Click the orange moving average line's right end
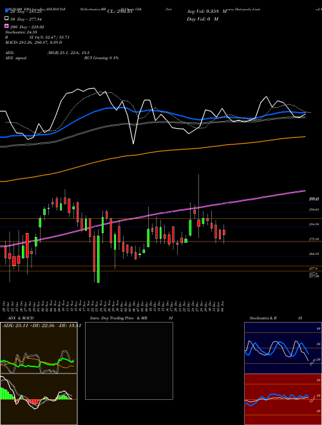The image size is (322, 425). pos(305,137)
